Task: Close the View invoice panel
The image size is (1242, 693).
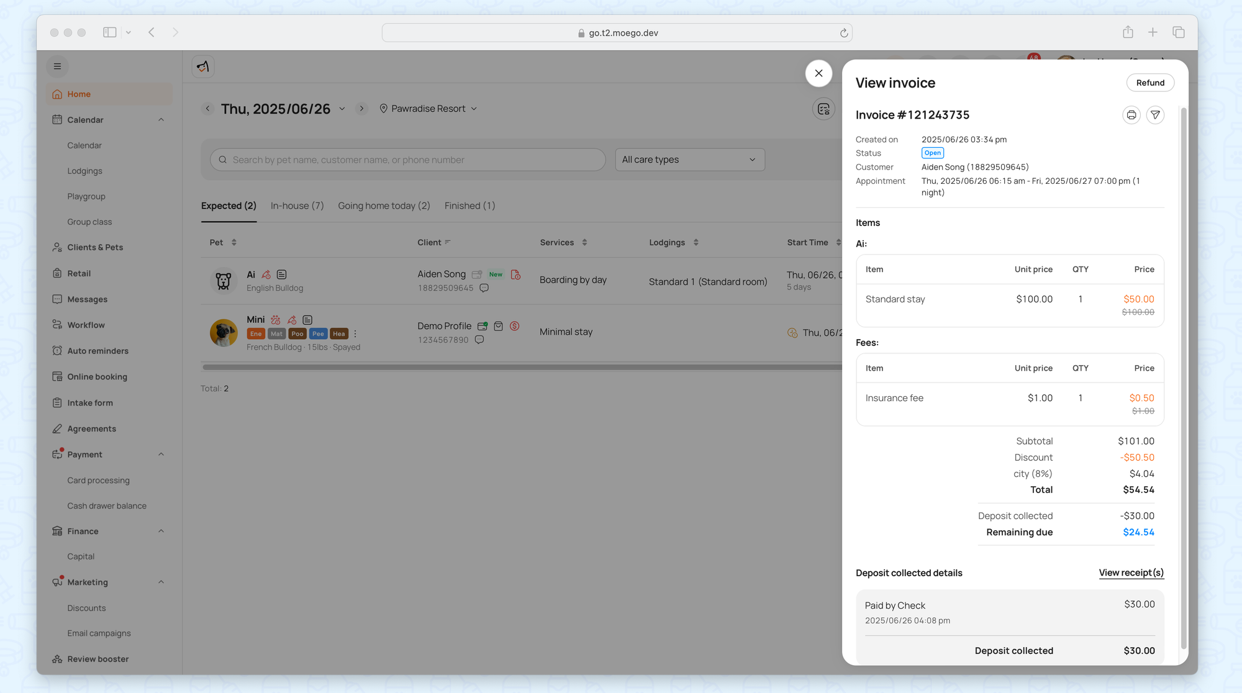Action: (818, 73)
